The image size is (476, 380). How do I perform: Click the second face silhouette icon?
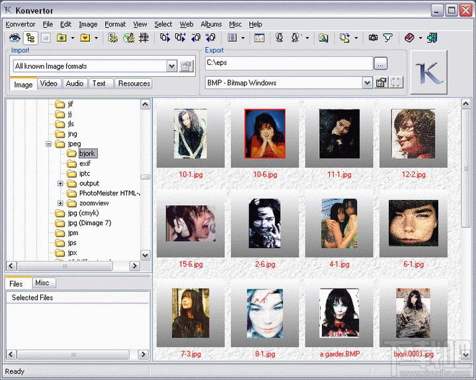pyautogui.click(x=296, y=38)
